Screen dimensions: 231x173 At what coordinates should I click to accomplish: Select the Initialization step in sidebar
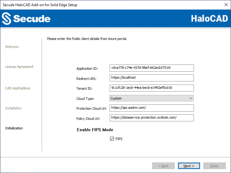coord(14,128)
